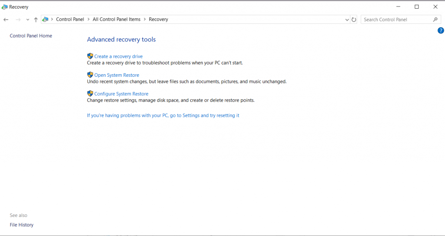Open File History under See also
Viewport: 445px width, 236px height.
coord(22,225)
